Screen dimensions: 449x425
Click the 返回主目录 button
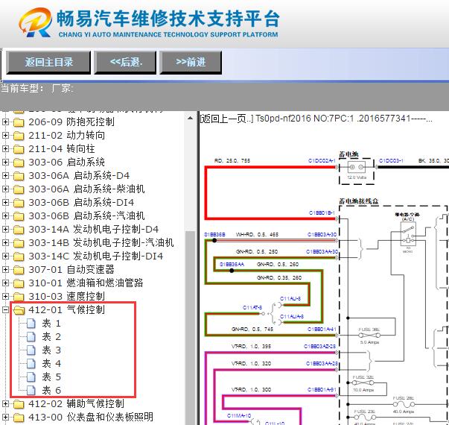(x=48, y=62)
